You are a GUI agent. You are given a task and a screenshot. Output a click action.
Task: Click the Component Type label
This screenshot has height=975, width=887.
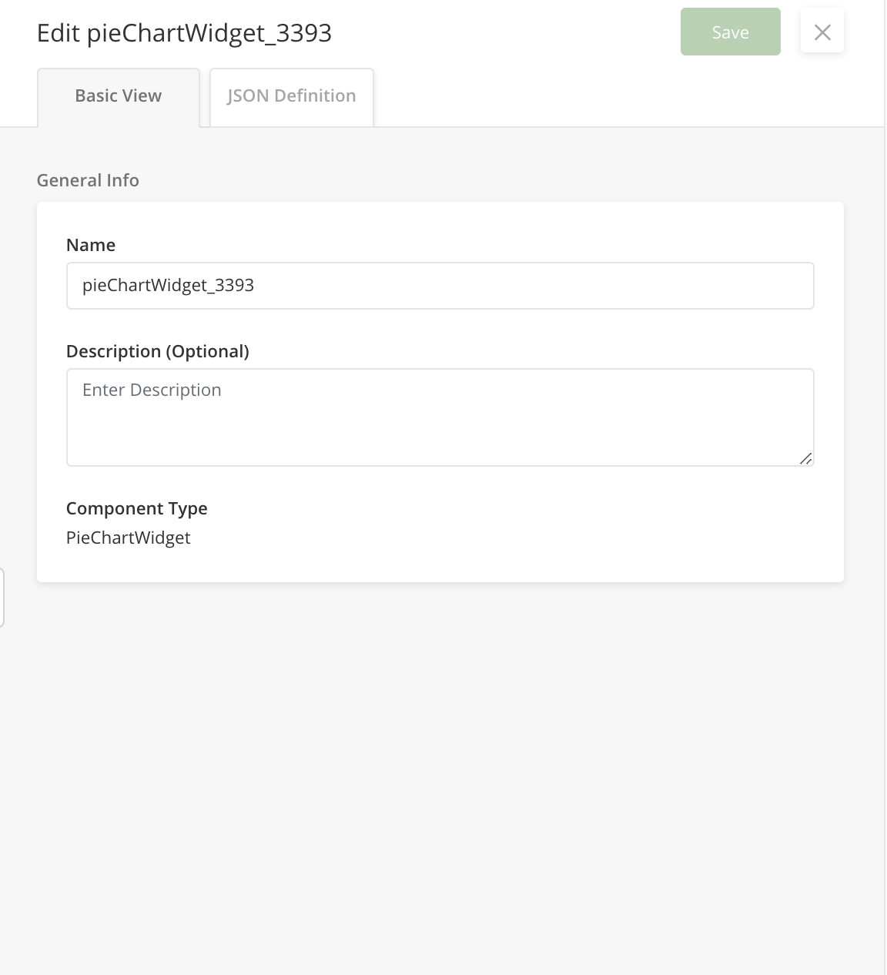137,508
